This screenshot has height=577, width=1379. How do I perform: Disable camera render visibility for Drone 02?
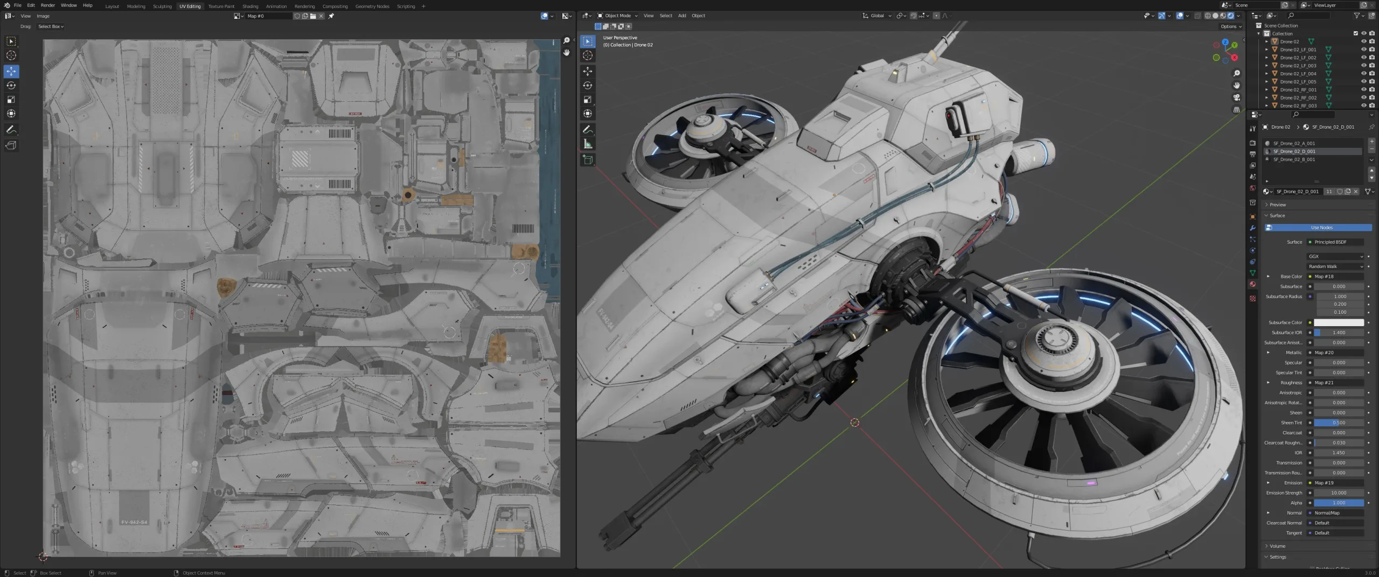click(1373, 42)
